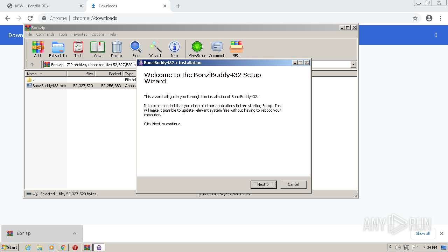Run the Test archive tool
This screenshot has width=448, height=252.
tap(78, 49)
